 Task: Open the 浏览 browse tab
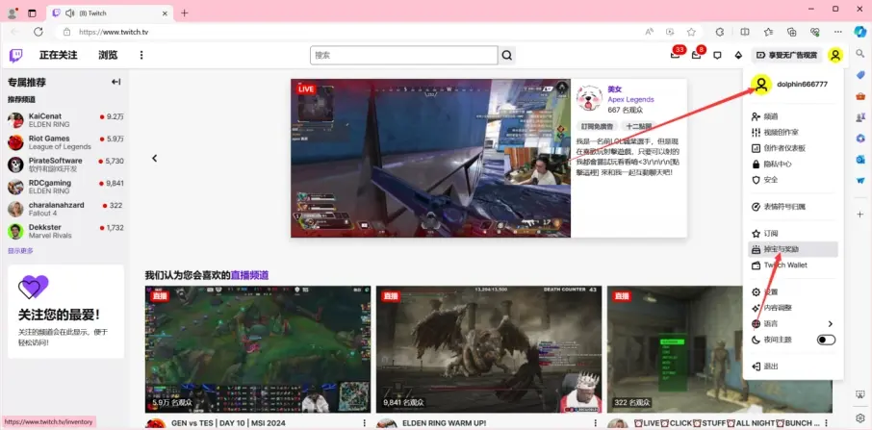pos(108,55)
